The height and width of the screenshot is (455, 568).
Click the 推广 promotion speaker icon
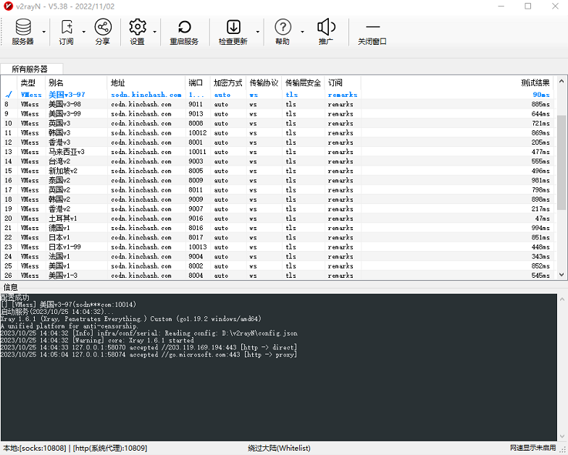pyautogui.click(x=326, y=32)
